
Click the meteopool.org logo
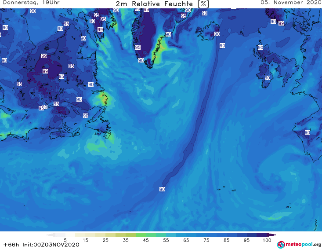299,245
